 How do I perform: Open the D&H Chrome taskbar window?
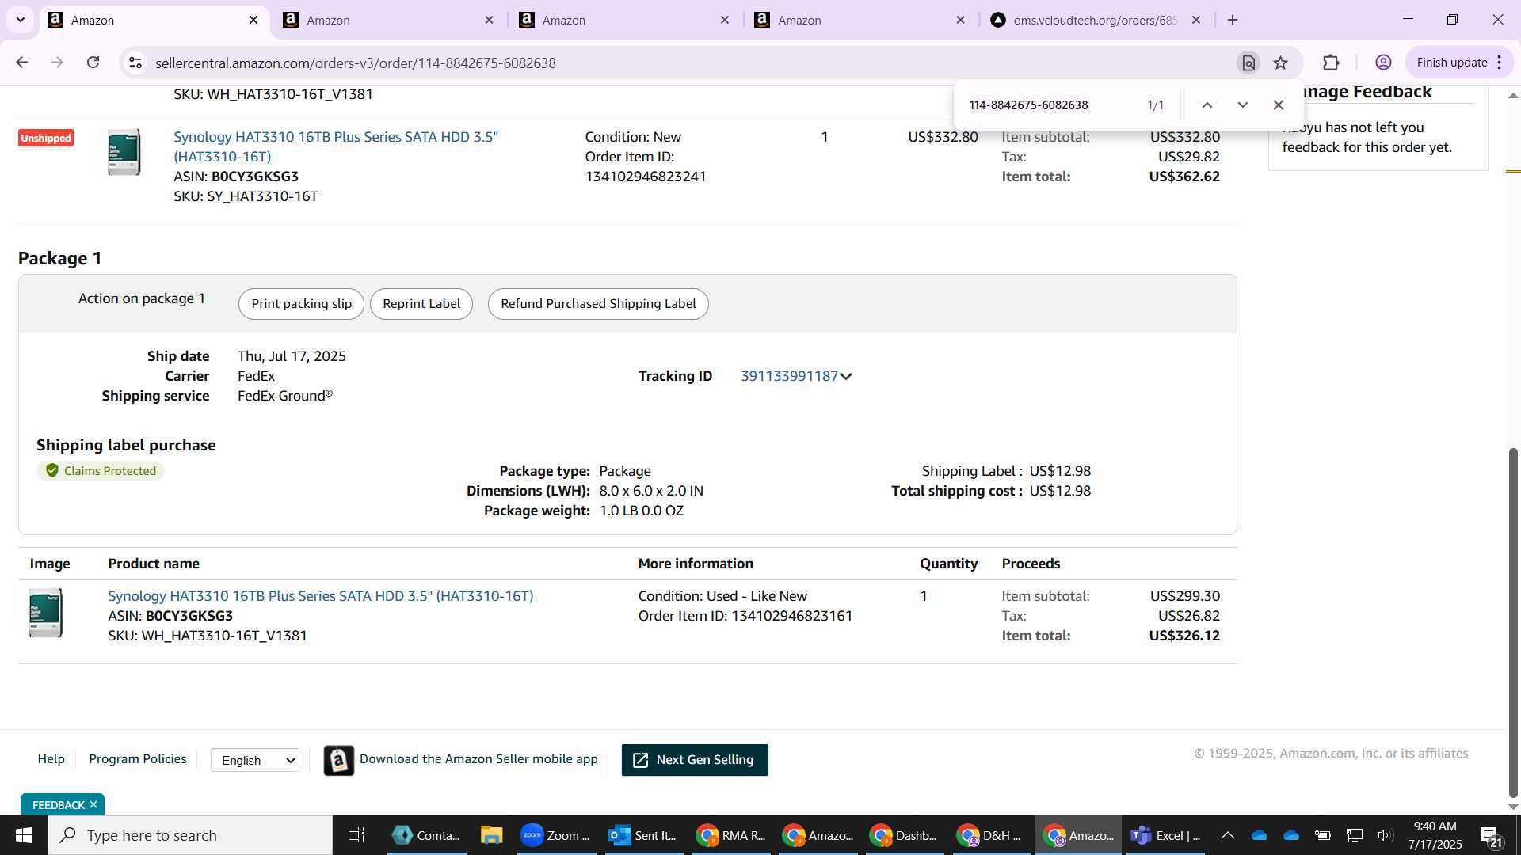pyautogui.click(x=990, y=835)
